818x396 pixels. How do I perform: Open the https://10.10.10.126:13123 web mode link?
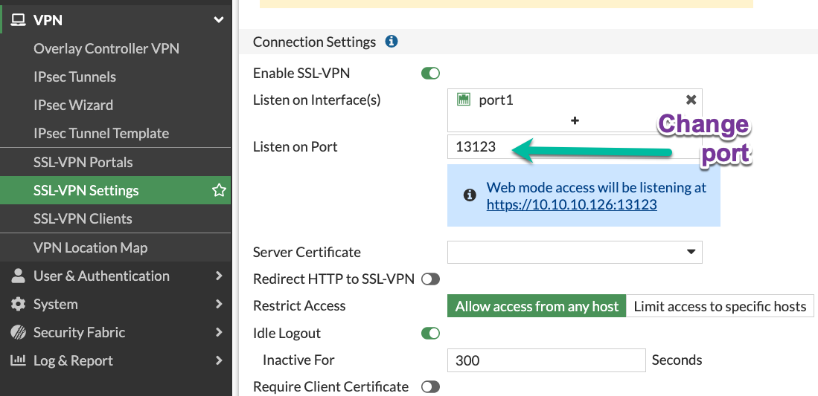572,204
